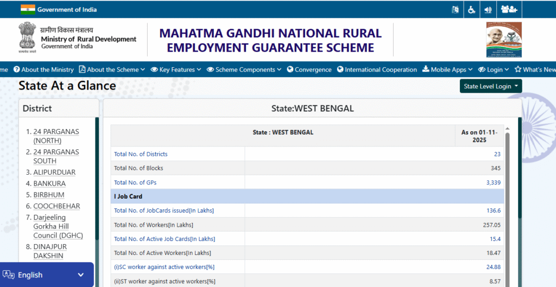This screenshot has width=556, height=287.
Task: Open BIRBHUM district link
Action: pos(48,195)
